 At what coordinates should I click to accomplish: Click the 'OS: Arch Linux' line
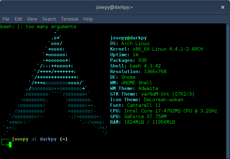point(130,43)
